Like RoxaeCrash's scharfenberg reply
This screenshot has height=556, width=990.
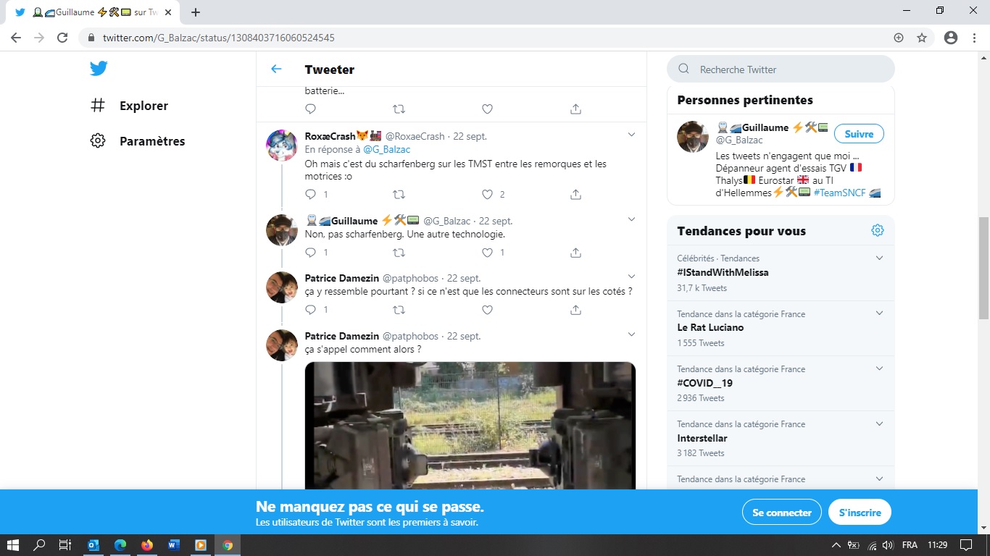coord(488,195)
